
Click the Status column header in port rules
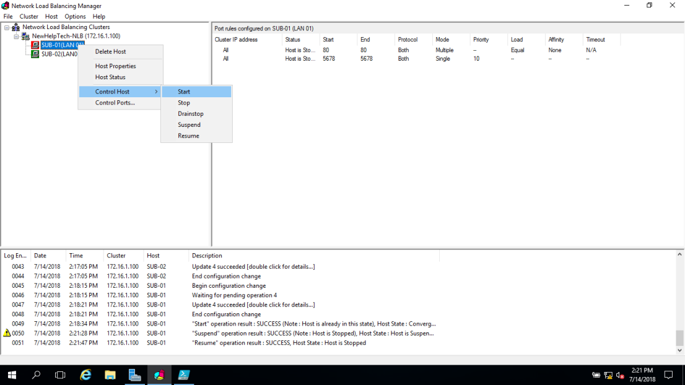point(301,40)
